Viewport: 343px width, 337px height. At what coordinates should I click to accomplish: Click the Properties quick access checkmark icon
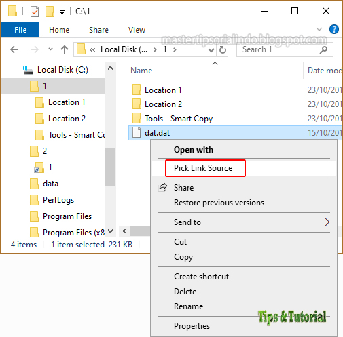(x=35, y=12)
